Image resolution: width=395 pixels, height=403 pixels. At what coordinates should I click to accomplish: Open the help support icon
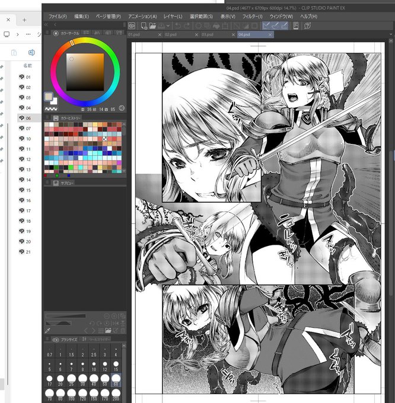click(307, 25)
